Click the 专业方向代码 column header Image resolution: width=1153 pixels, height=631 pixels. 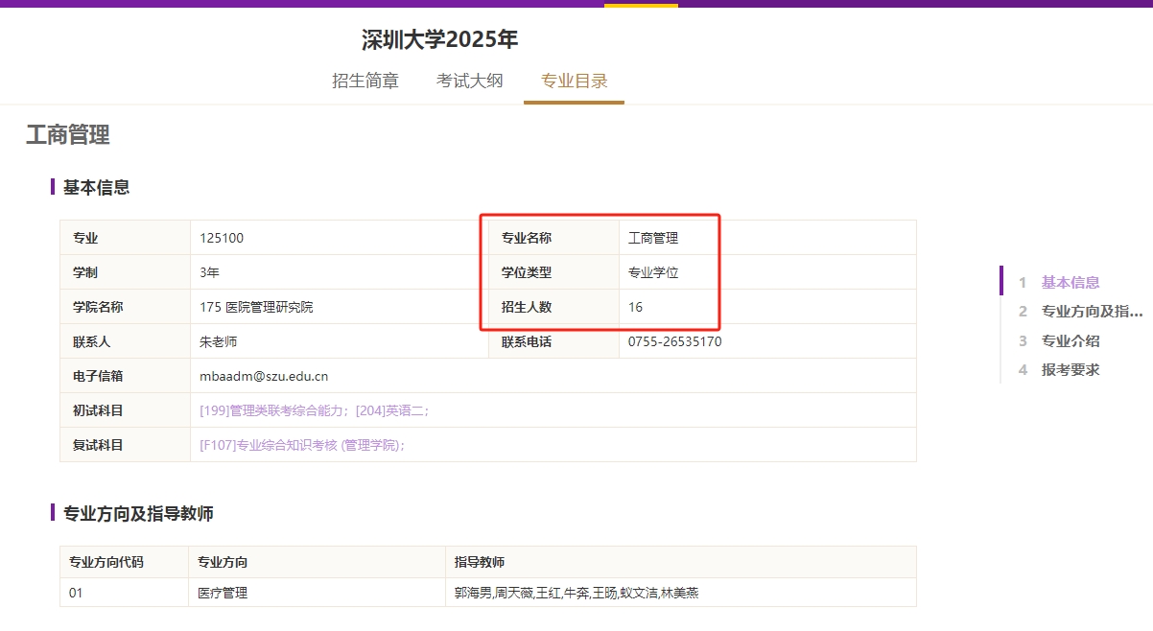point(125,562)
